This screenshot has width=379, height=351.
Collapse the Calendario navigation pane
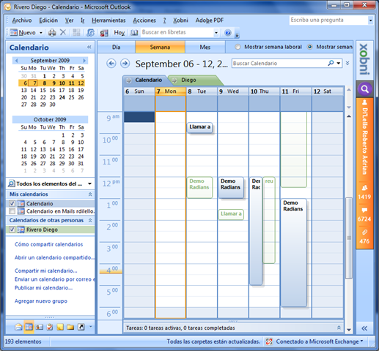(89, 47)
